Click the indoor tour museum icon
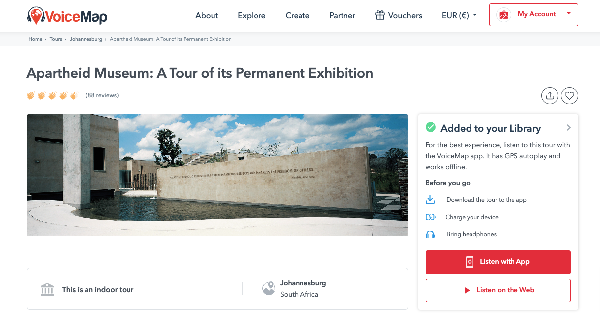The image size is (600, 324). (47, 289)
